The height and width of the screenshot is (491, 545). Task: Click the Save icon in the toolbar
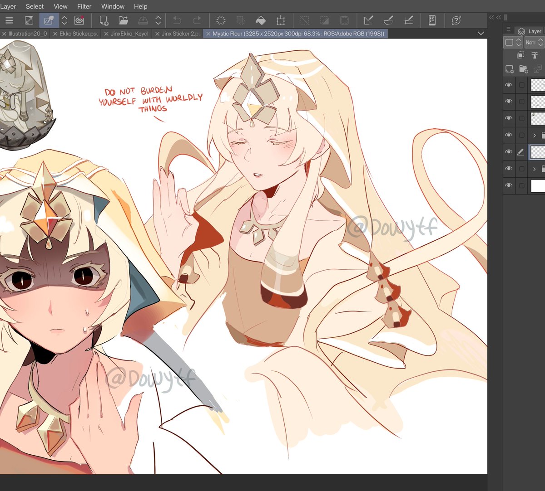143,20
